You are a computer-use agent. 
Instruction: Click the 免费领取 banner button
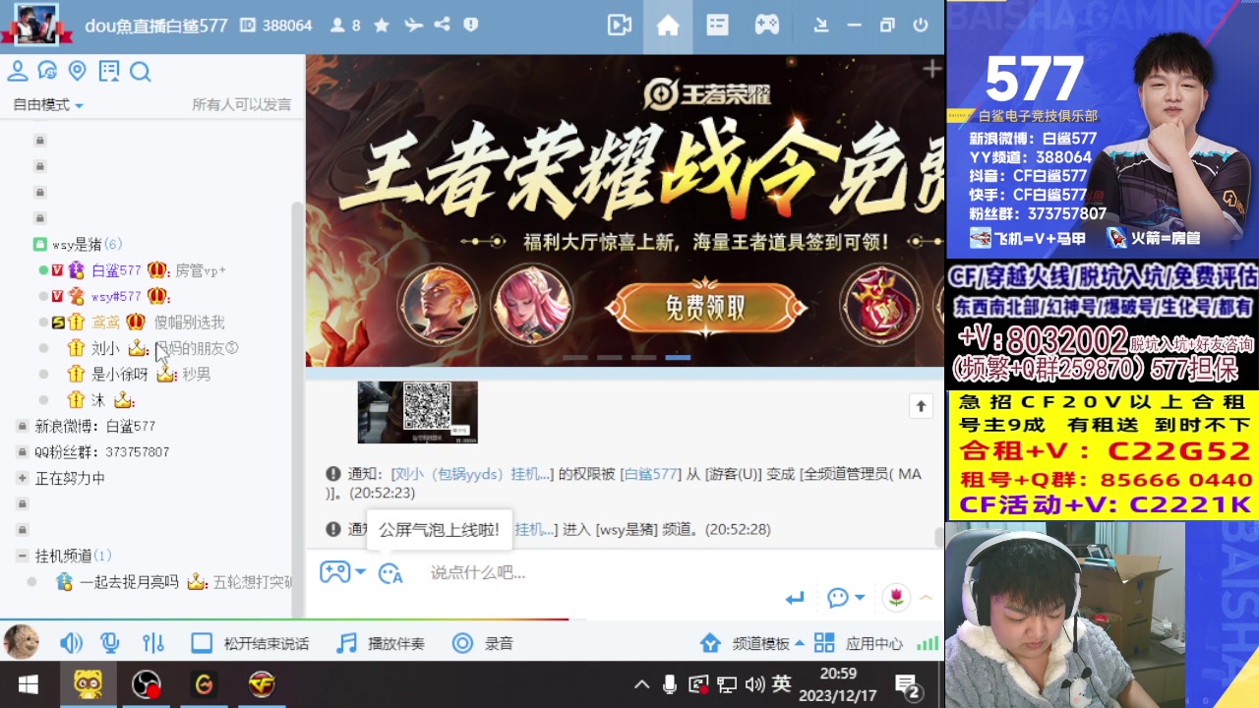[x=705, y=308]
